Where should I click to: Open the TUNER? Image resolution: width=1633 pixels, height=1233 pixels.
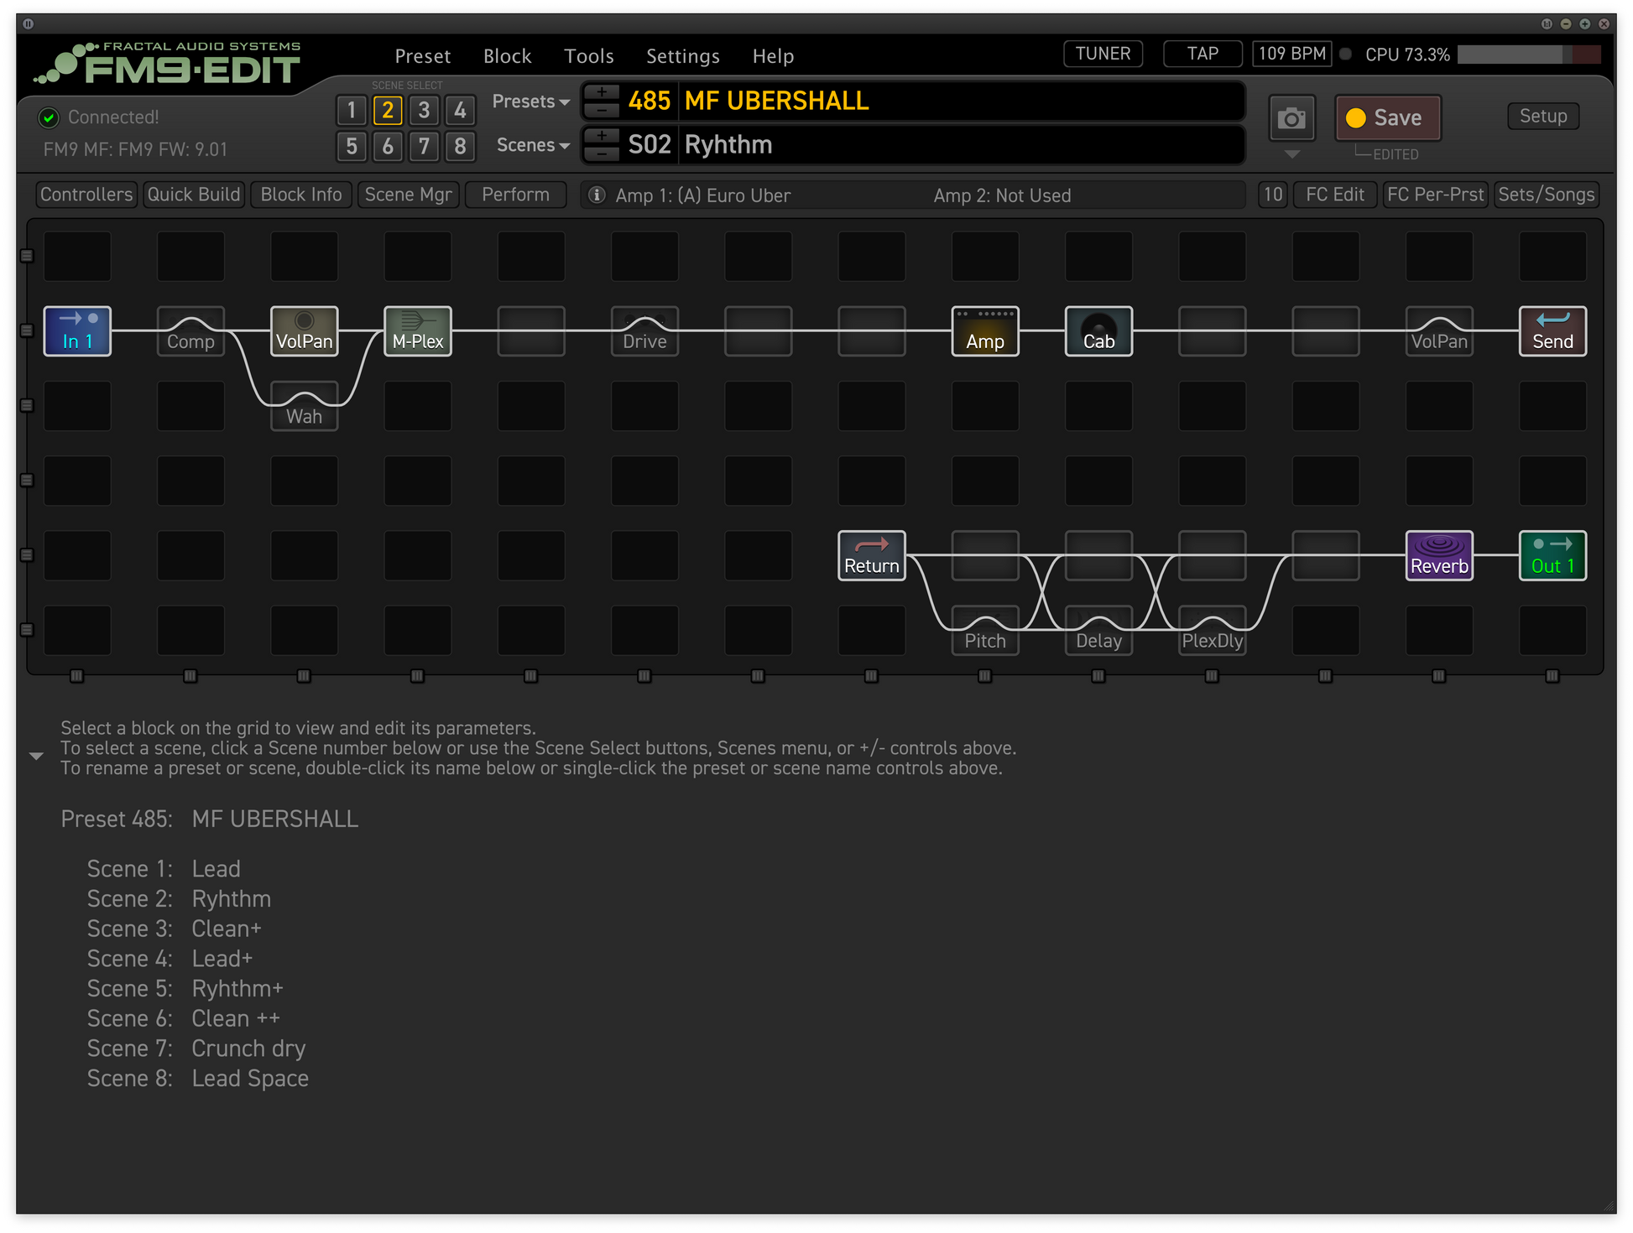[x=1103, y=54]
